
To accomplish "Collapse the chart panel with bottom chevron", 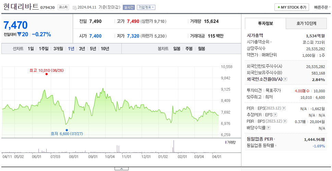I will (x=121, y=169).
